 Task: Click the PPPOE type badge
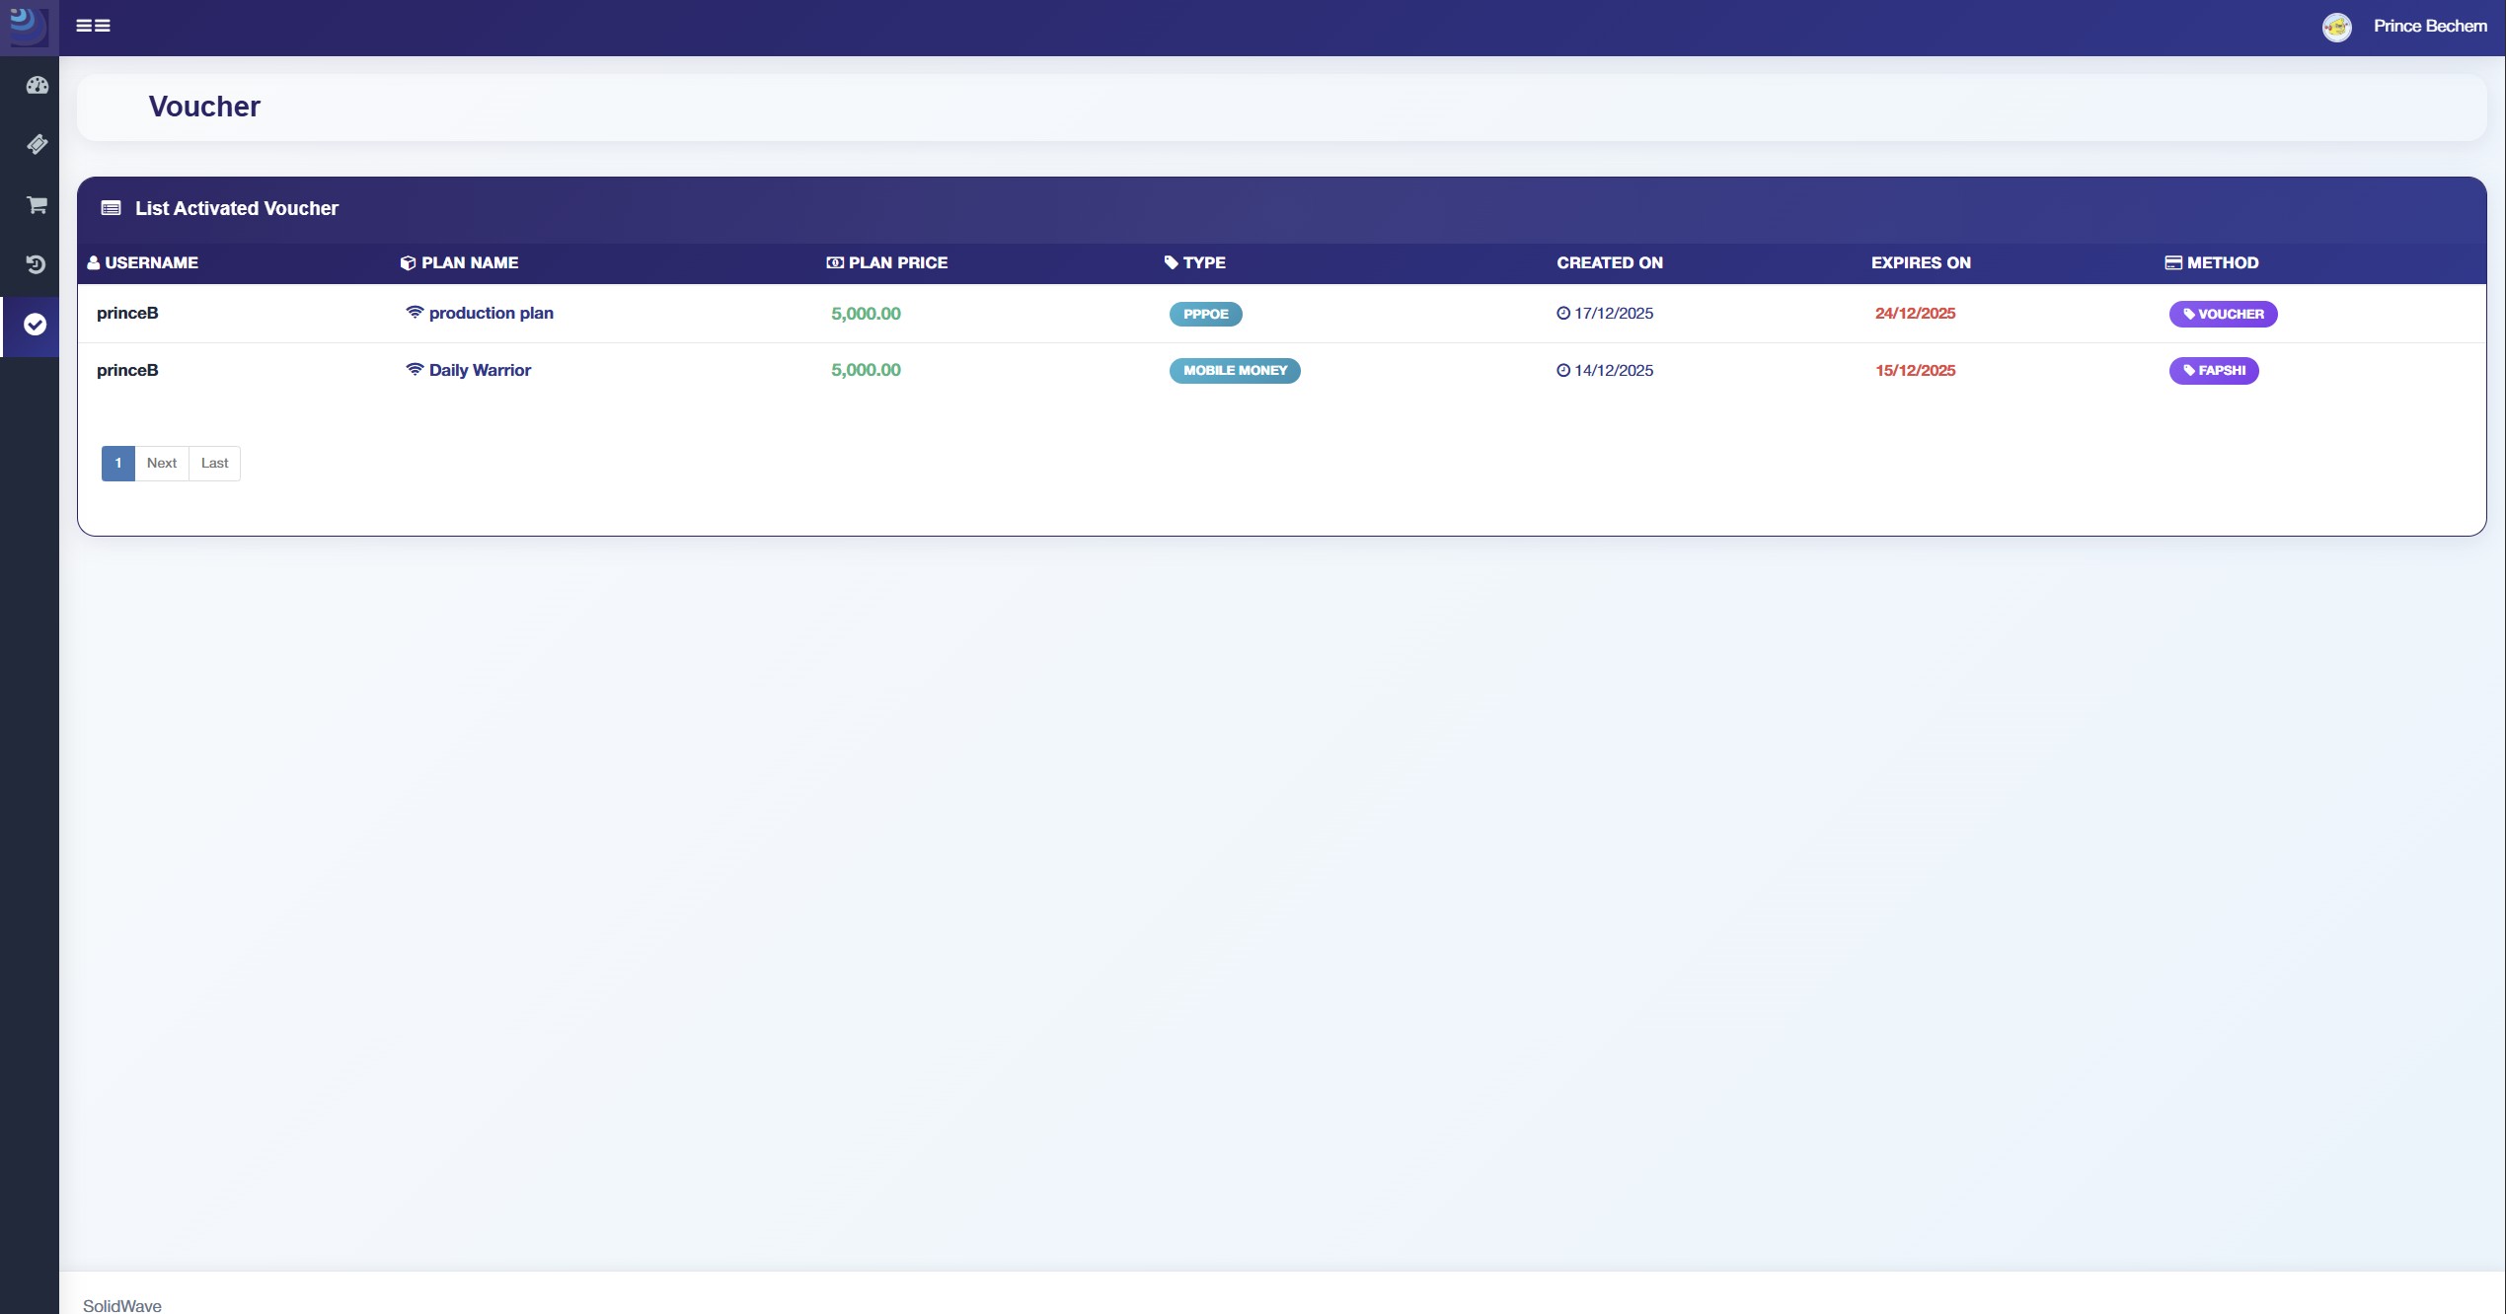1205,315
